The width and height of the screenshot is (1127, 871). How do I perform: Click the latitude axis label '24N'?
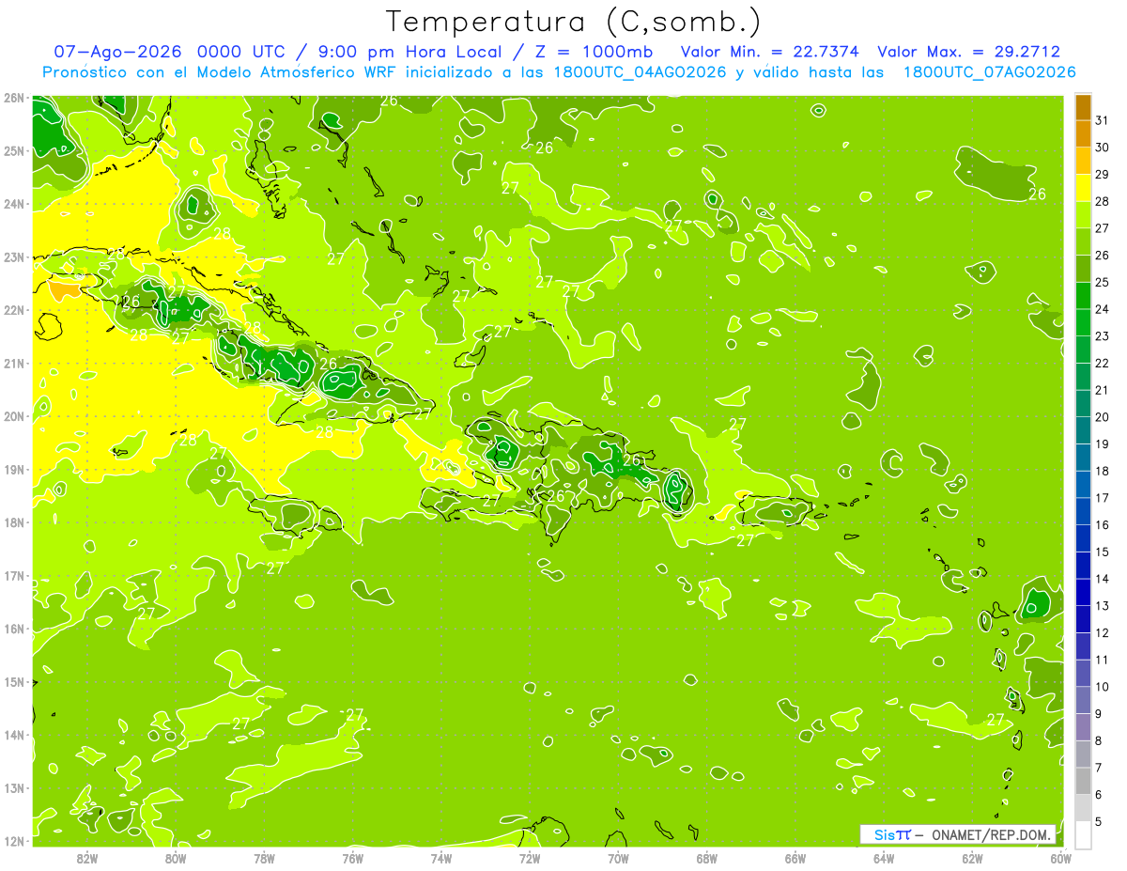point(14,204)
